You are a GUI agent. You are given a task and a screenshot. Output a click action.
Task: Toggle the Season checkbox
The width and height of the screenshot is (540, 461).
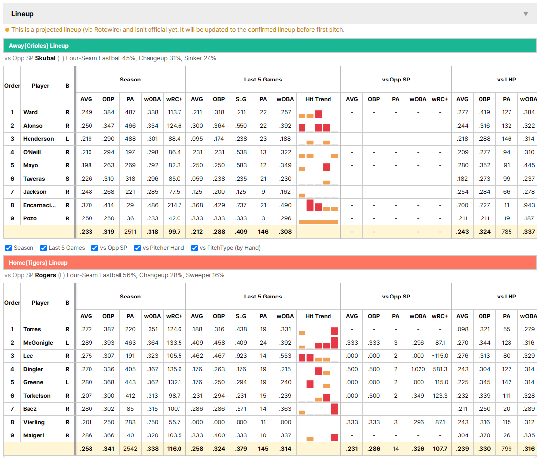pos(9,248)
